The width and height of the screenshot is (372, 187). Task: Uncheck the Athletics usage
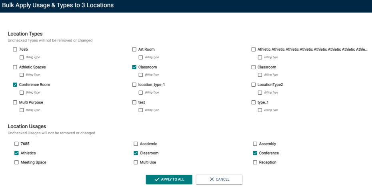(x=16, y=153)
